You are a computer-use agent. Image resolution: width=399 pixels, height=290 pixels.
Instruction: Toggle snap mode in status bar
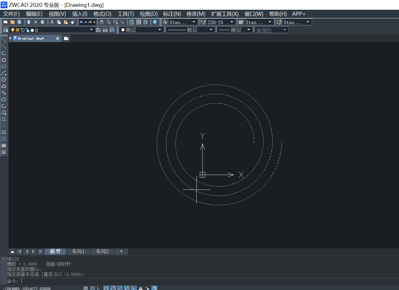click(85, 288)
